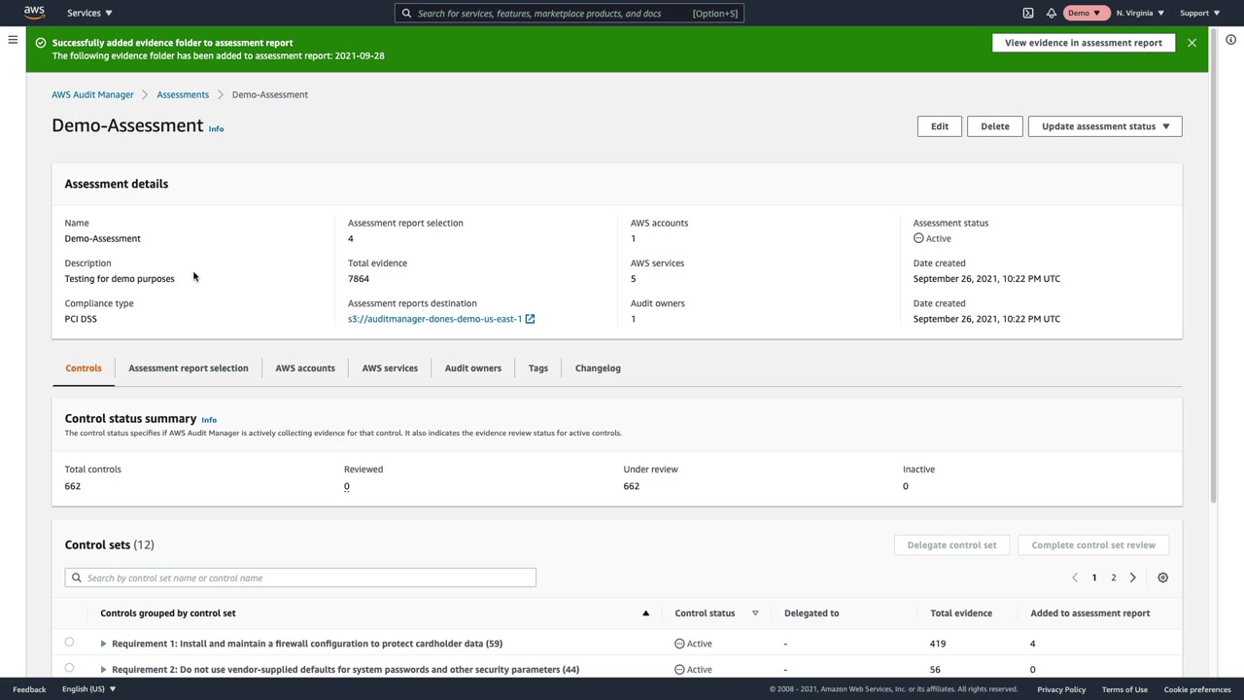Viewport: 1244px width, 700px height.
Task: Click Added to assessment report column header
Action: point(1090,613)
